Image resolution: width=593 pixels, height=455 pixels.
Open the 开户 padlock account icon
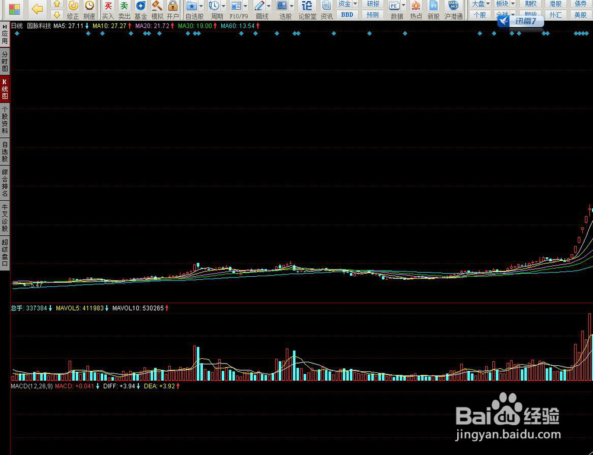coord(173,10)
